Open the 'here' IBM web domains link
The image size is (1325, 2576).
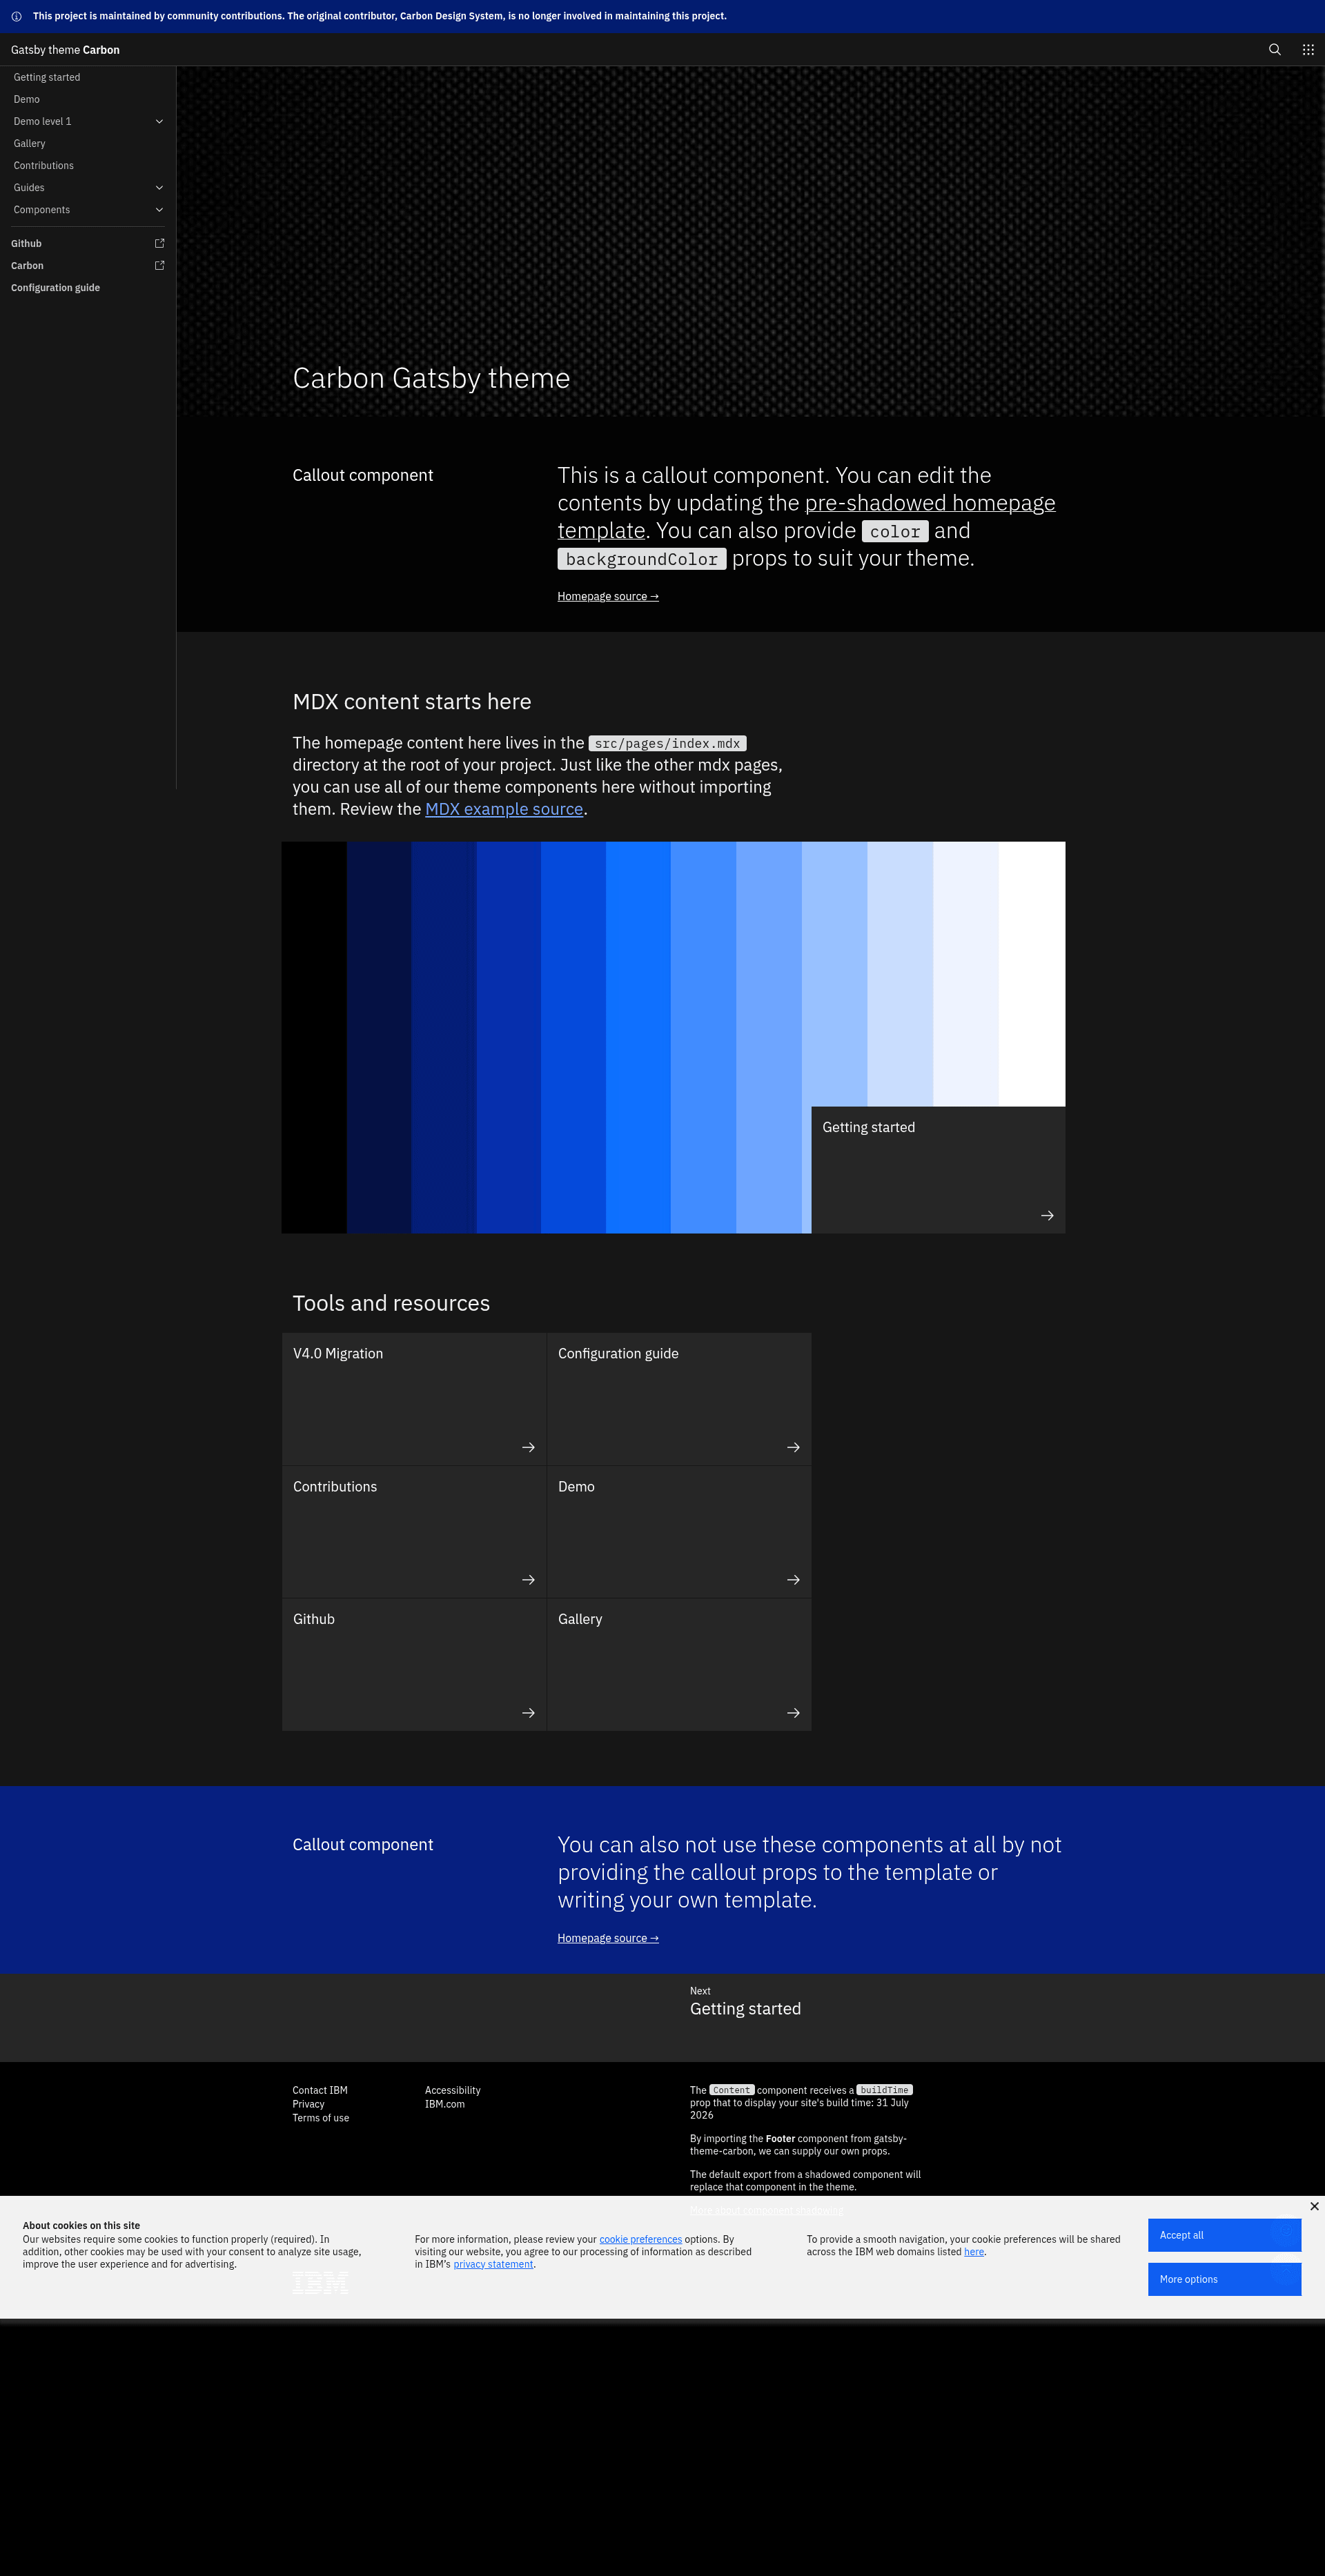pos(974,2252)
